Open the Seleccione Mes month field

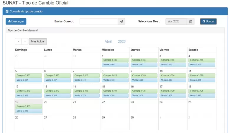176,22
